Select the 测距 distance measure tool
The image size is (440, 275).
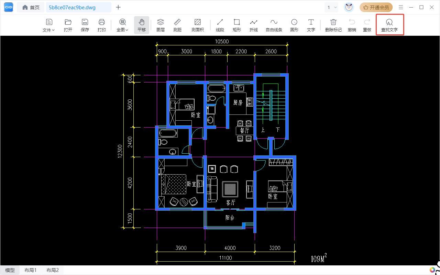pos(177,25)
